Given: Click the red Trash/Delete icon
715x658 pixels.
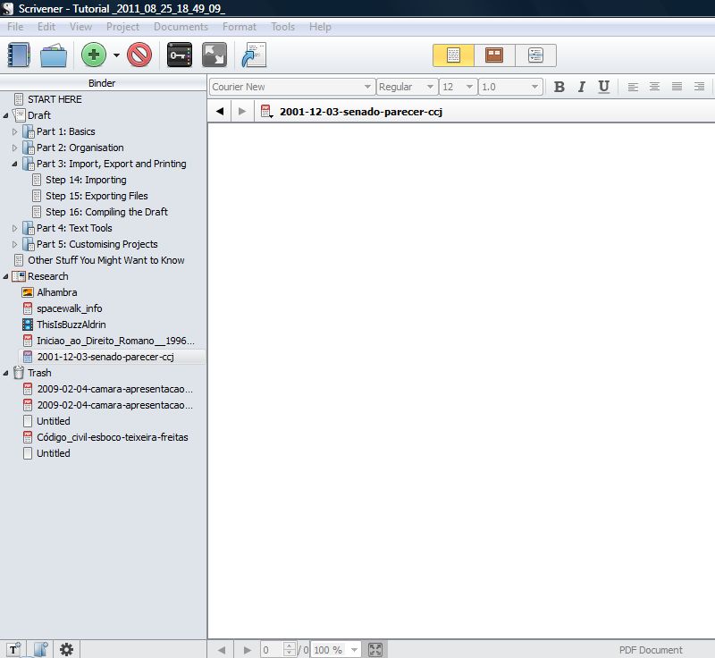Looking at the screenshot, I should point(139,55).
